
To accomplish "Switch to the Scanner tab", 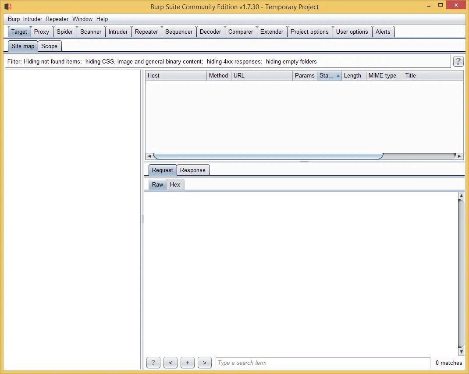I will coord(91,32).
